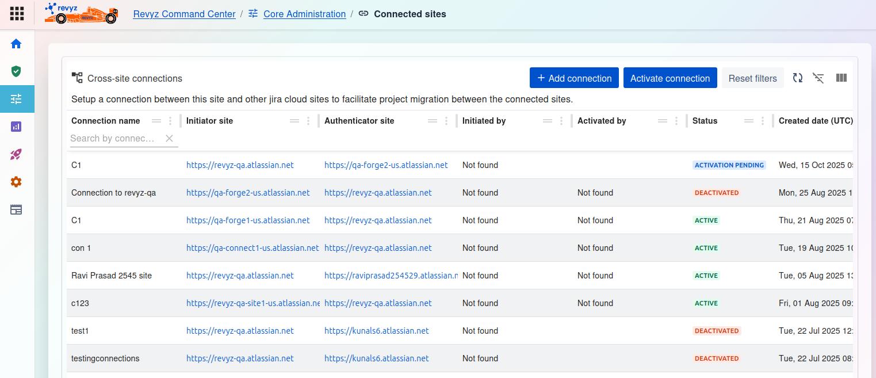Navigate to Revyz Command Center breadcrumb
Viewport: 876px width, 378px height.
pos(184,14)
